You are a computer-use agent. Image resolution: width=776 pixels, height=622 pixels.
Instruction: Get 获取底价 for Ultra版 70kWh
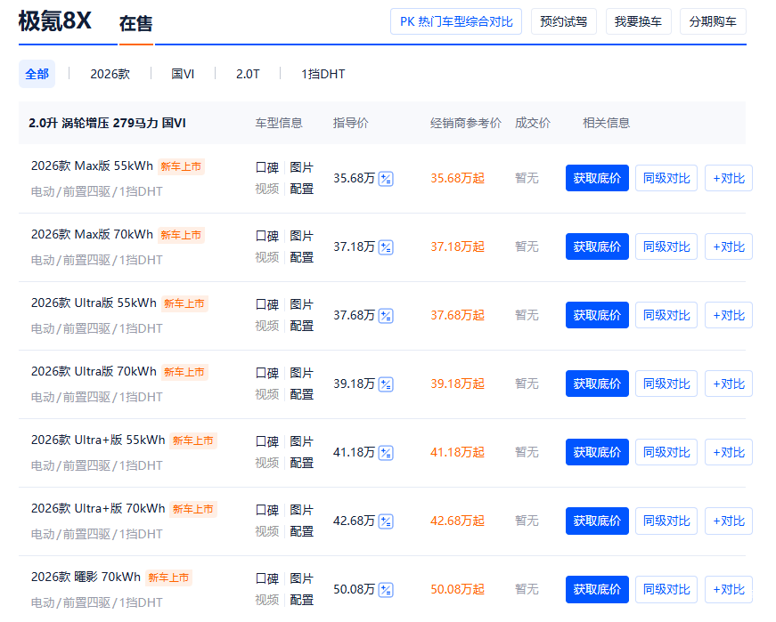tap(597, 384)
